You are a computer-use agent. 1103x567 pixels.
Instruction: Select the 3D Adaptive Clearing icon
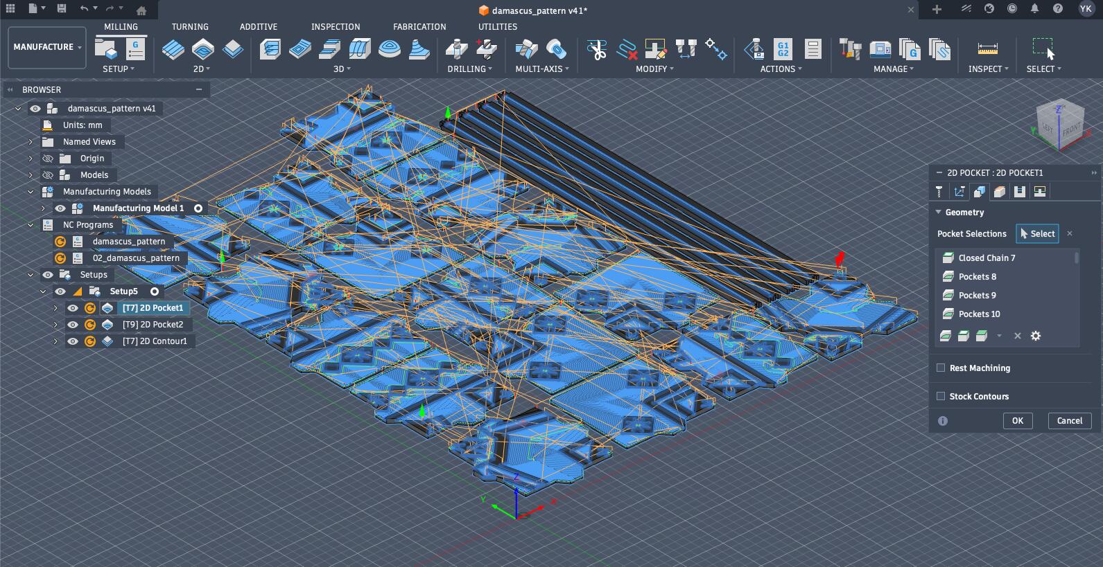tap(270, 49)
